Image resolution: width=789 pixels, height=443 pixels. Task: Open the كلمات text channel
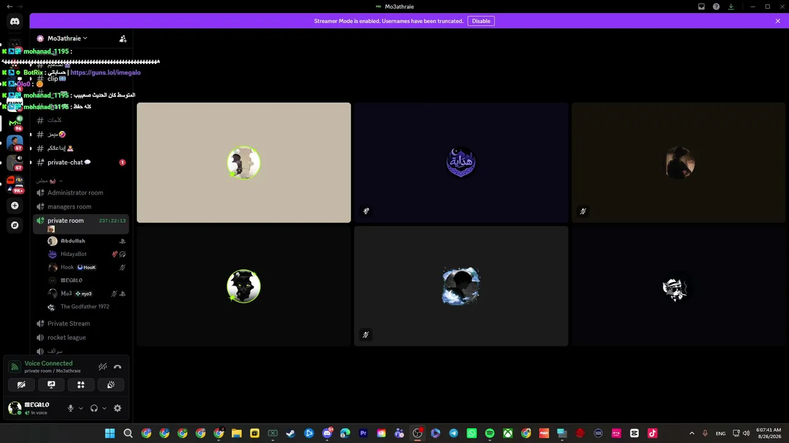[81, 120]
